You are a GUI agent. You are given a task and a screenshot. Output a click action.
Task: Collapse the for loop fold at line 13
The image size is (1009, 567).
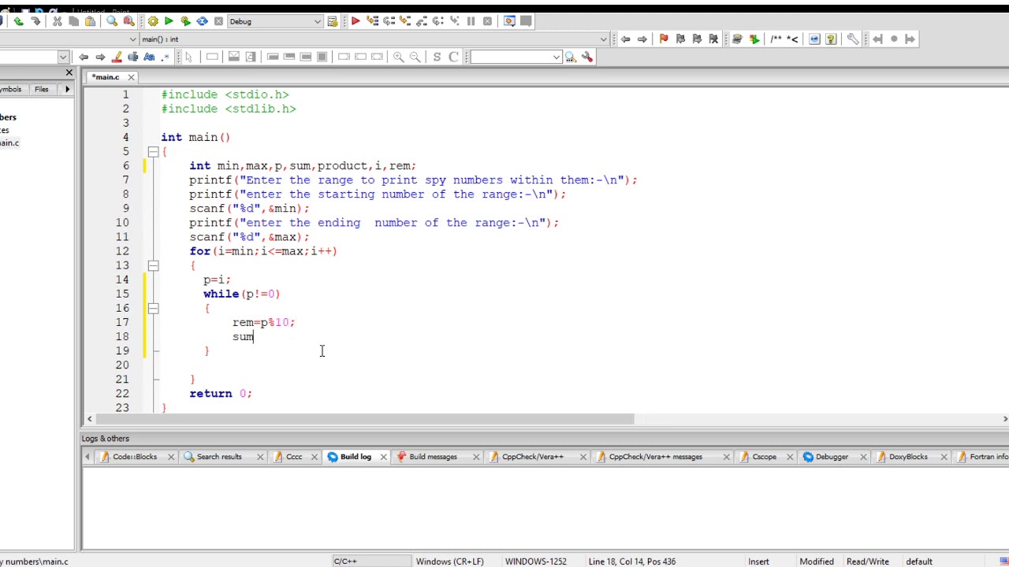(x=153, y=265)
